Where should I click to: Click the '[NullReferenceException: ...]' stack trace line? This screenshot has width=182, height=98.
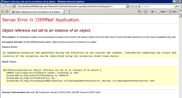tap(52, 70)
